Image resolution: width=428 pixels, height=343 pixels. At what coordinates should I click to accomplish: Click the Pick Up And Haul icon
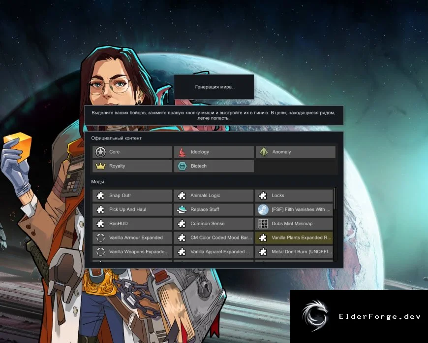pyautogui.click(x=100, y=209)
